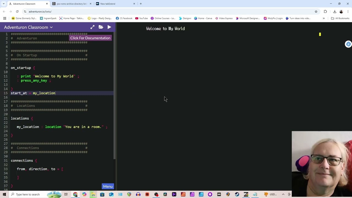This screenshot has width=352, height=198.
Task: Open Chrome three-dot menu
Action: tap(348, 12)
